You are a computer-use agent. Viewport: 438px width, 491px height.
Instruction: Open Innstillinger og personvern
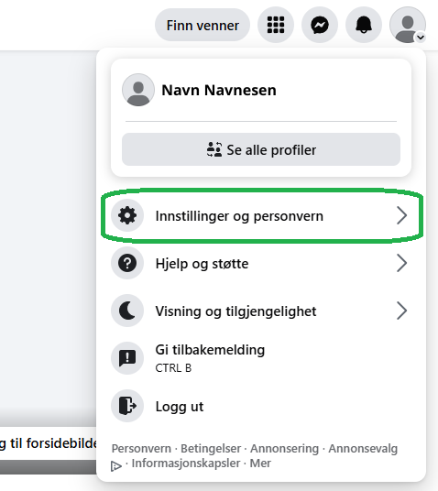[x=261, y=215]
